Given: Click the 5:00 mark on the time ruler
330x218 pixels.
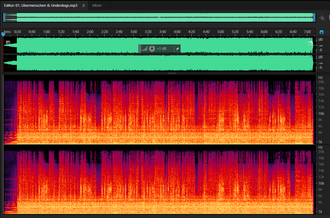Looking at the screenshot, I should point(221,32).
